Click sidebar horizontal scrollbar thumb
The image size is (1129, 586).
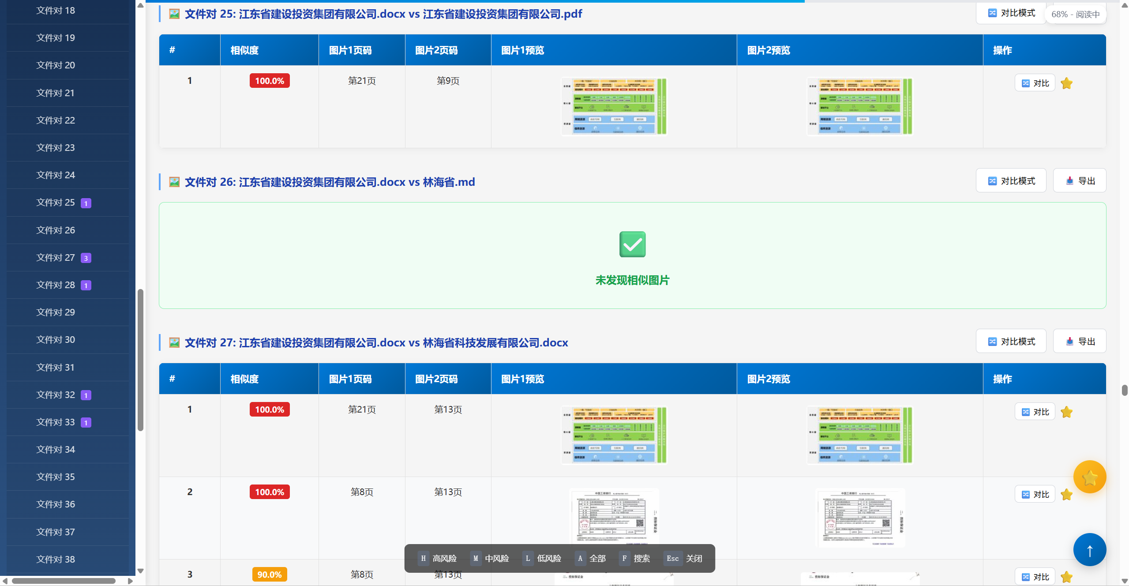point(64,581)
